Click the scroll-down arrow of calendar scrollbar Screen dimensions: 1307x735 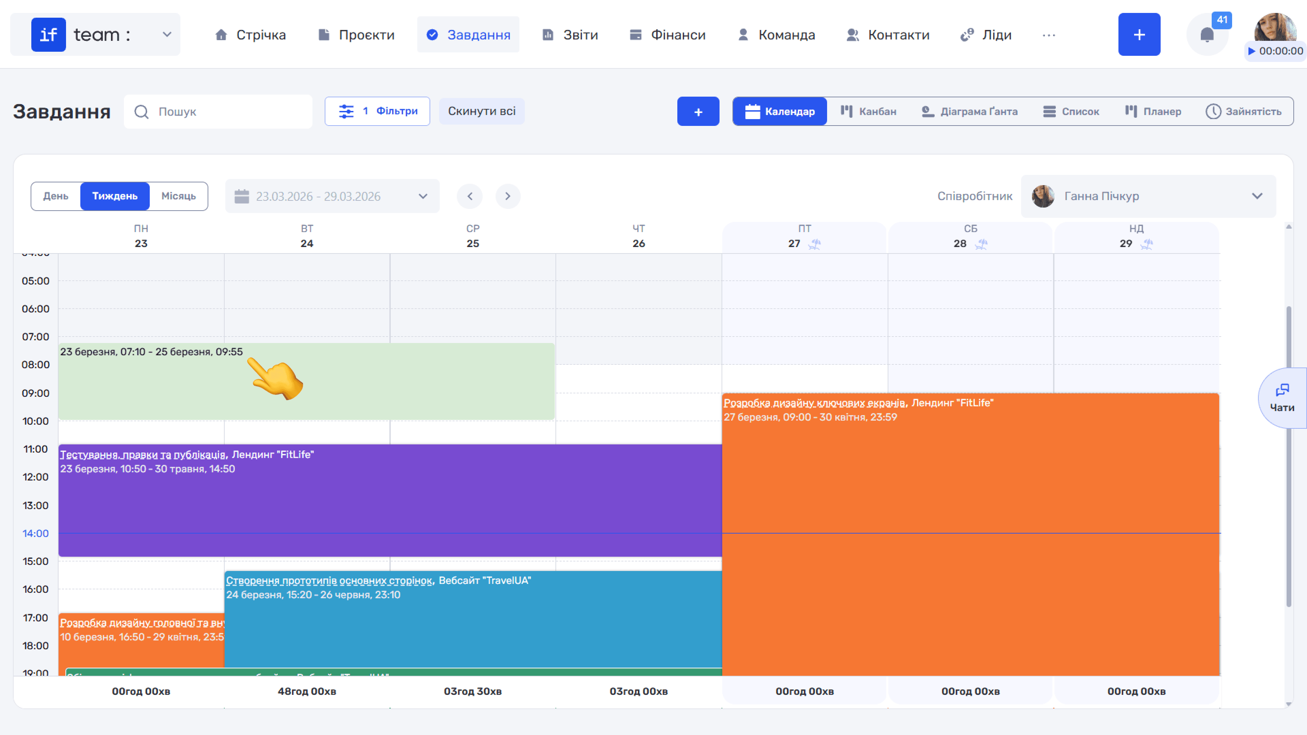[1289, 704]
